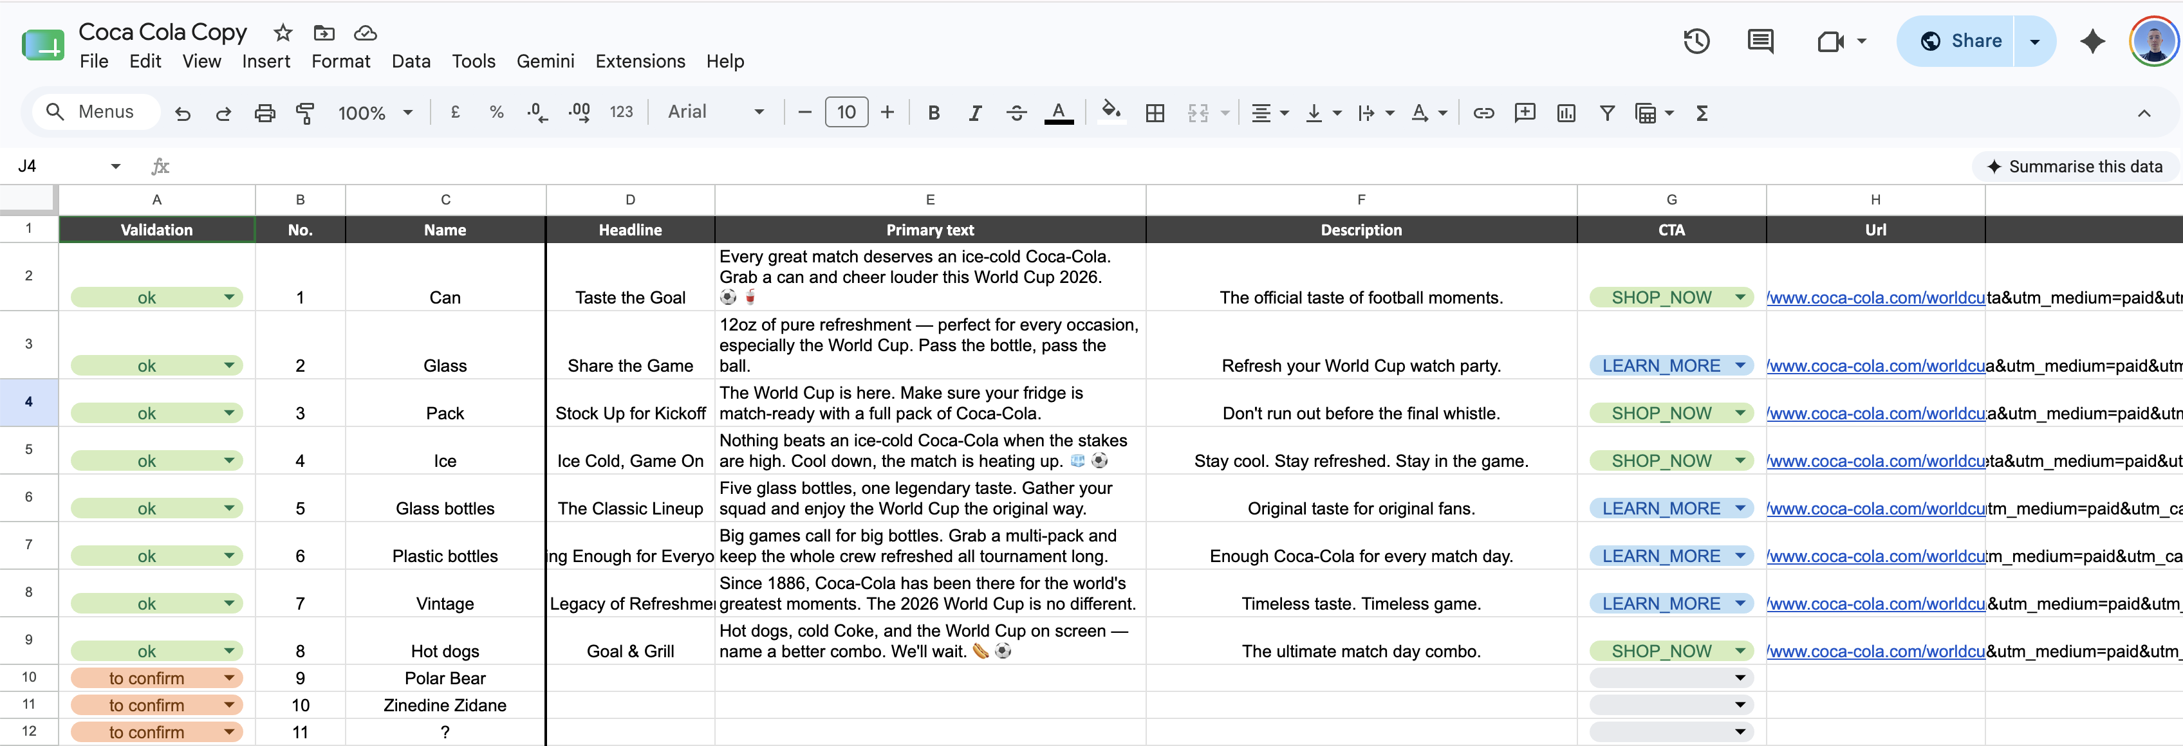Select column E header
The width and height of the screenshot is (2183, 746).
[x=929, y=200]
